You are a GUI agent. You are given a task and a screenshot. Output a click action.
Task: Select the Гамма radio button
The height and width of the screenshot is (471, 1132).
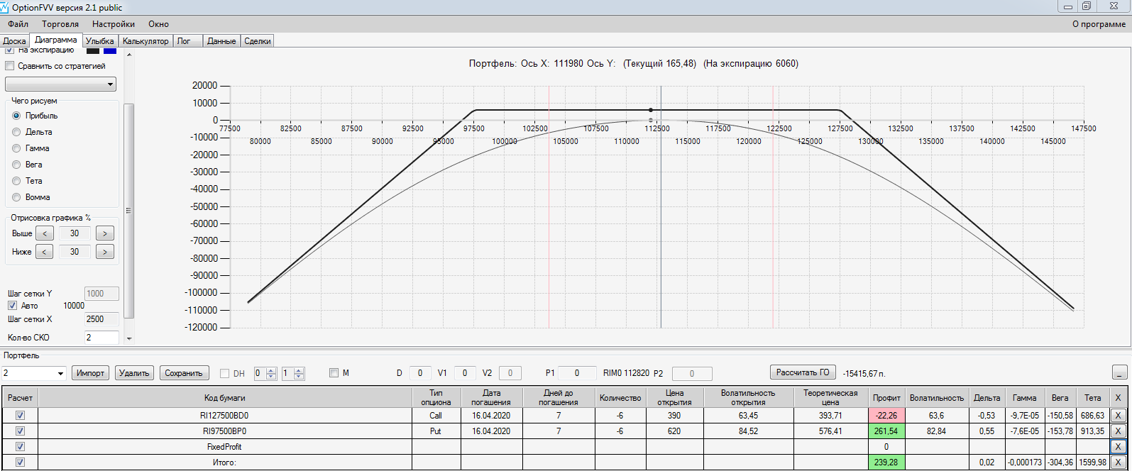tap(16, 148)
